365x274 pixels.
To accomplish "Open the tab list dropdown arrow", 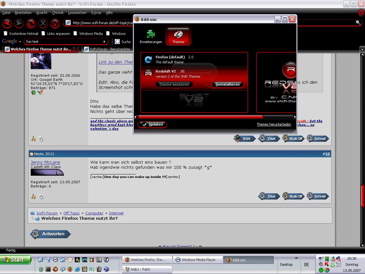I will point(362,49).
